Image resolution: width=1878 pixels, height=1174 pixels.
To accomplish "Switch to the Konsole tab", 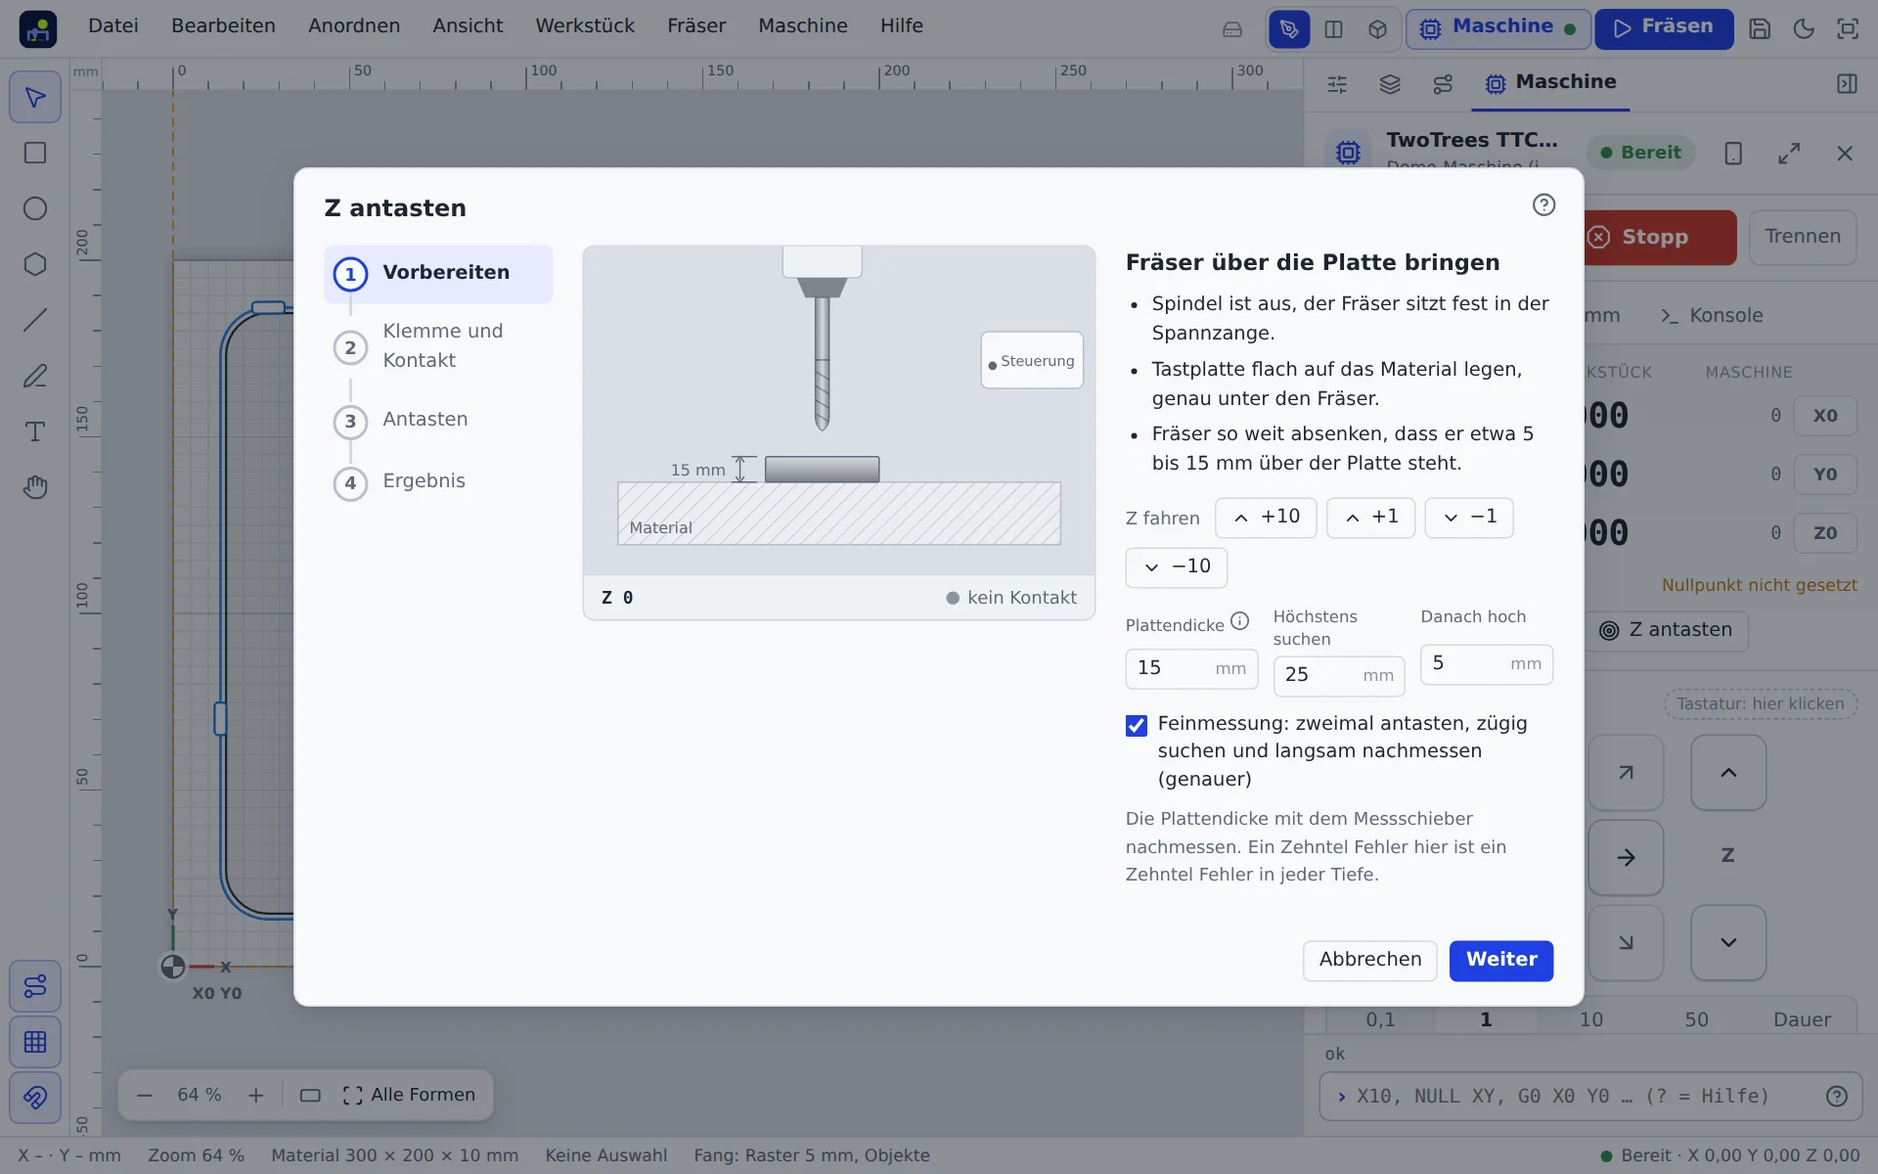I will (x=1712, y=316).
